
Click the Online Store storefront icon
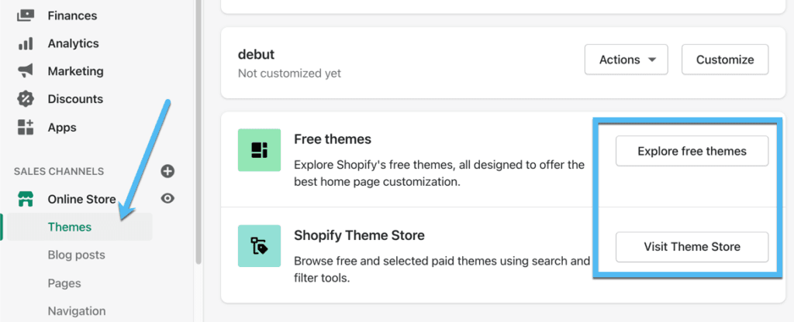tap(26, 199)
